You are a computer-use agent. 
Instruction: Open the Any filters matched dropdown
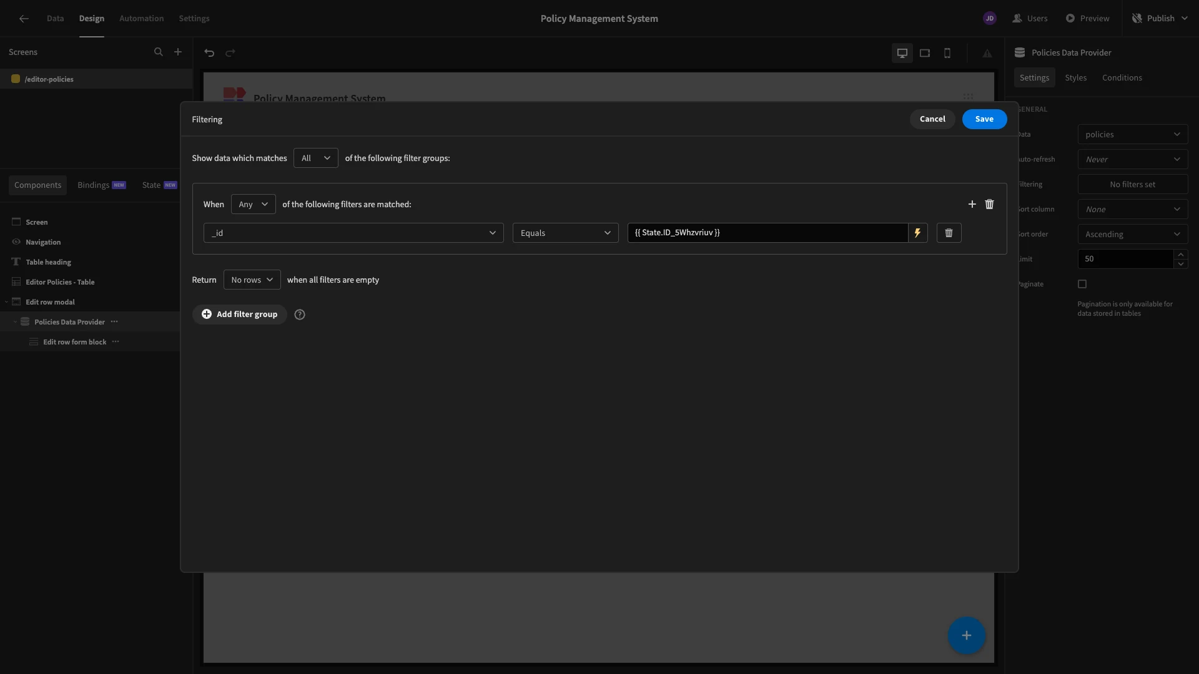(x=253, y=204)
